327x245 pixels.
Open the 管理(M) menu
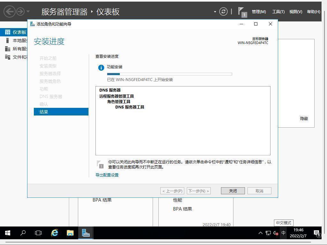pos(259,12)
